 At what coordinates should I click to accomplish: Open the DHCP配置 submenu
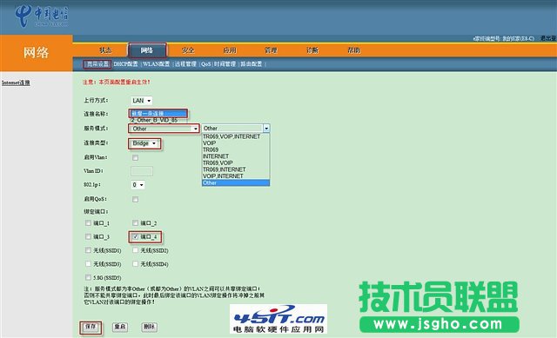[x=125, y=63]
